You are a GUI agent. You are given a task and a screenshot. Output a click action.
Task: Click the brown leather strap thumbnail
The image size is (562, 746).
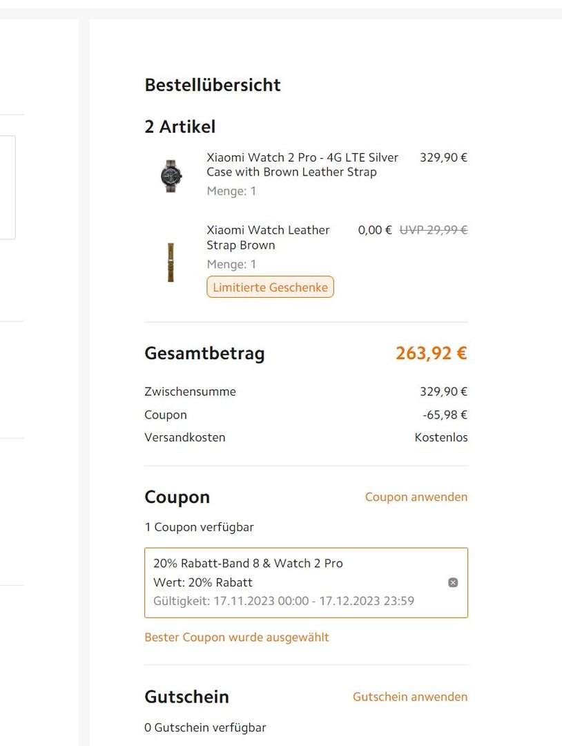[x=171, y=262]
